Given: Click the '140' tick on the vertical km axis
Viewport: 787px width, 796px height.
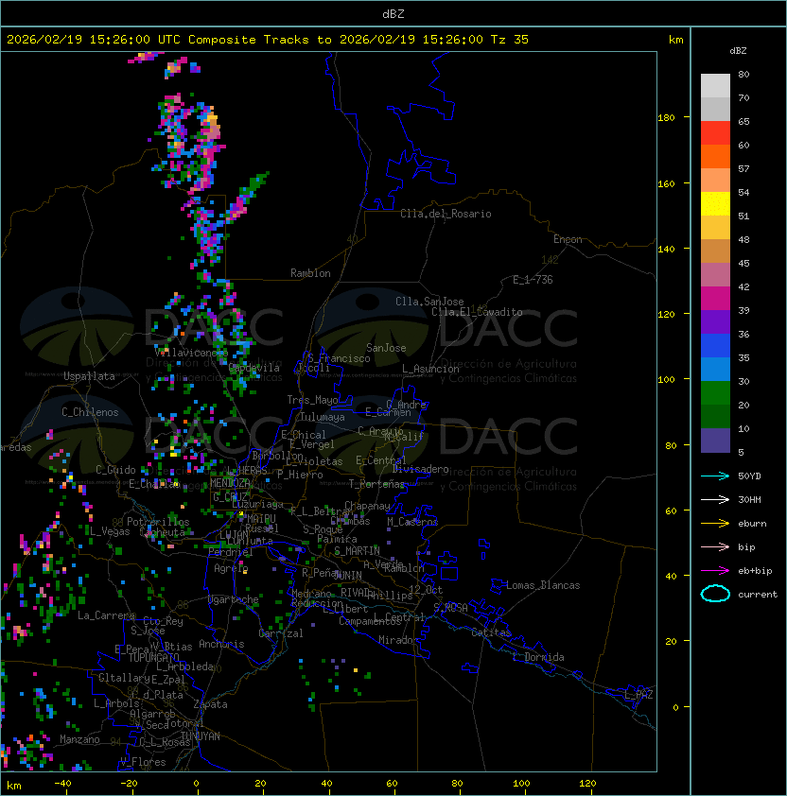Looking at the screenshot, I should [666, 249].
